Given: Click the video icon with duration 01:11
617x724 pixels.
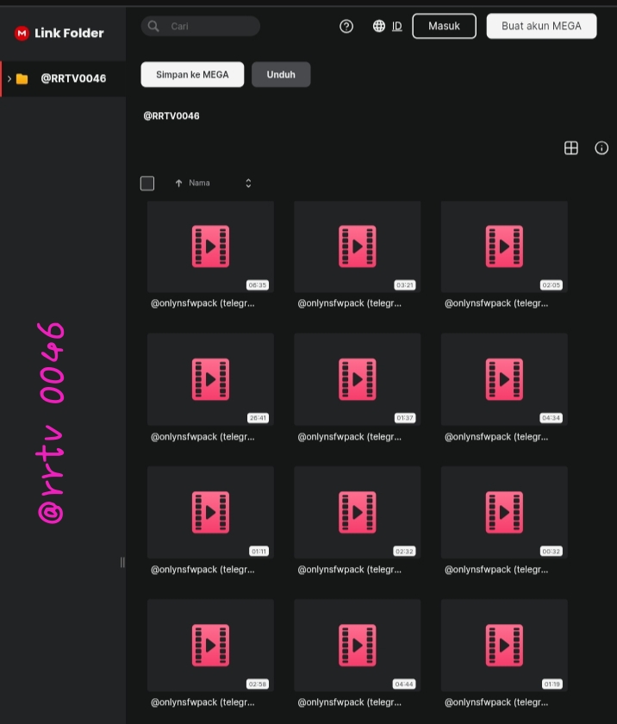Looking at the screenshot, I should coord(210,513).
